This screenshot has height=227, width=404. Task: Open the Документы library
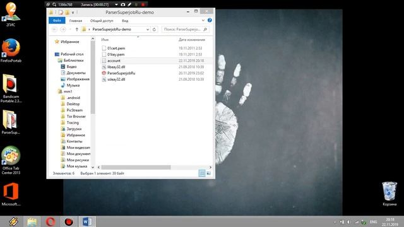click(x=76, y=73)
